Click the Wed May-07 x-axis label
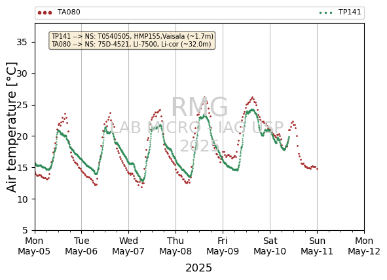 click(128, 246)
